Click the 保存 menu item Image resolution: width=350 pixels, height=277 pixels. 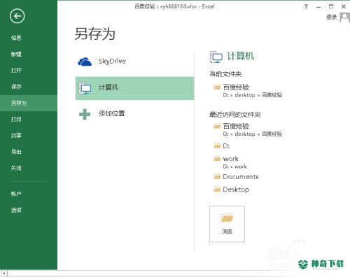point(16,87)
